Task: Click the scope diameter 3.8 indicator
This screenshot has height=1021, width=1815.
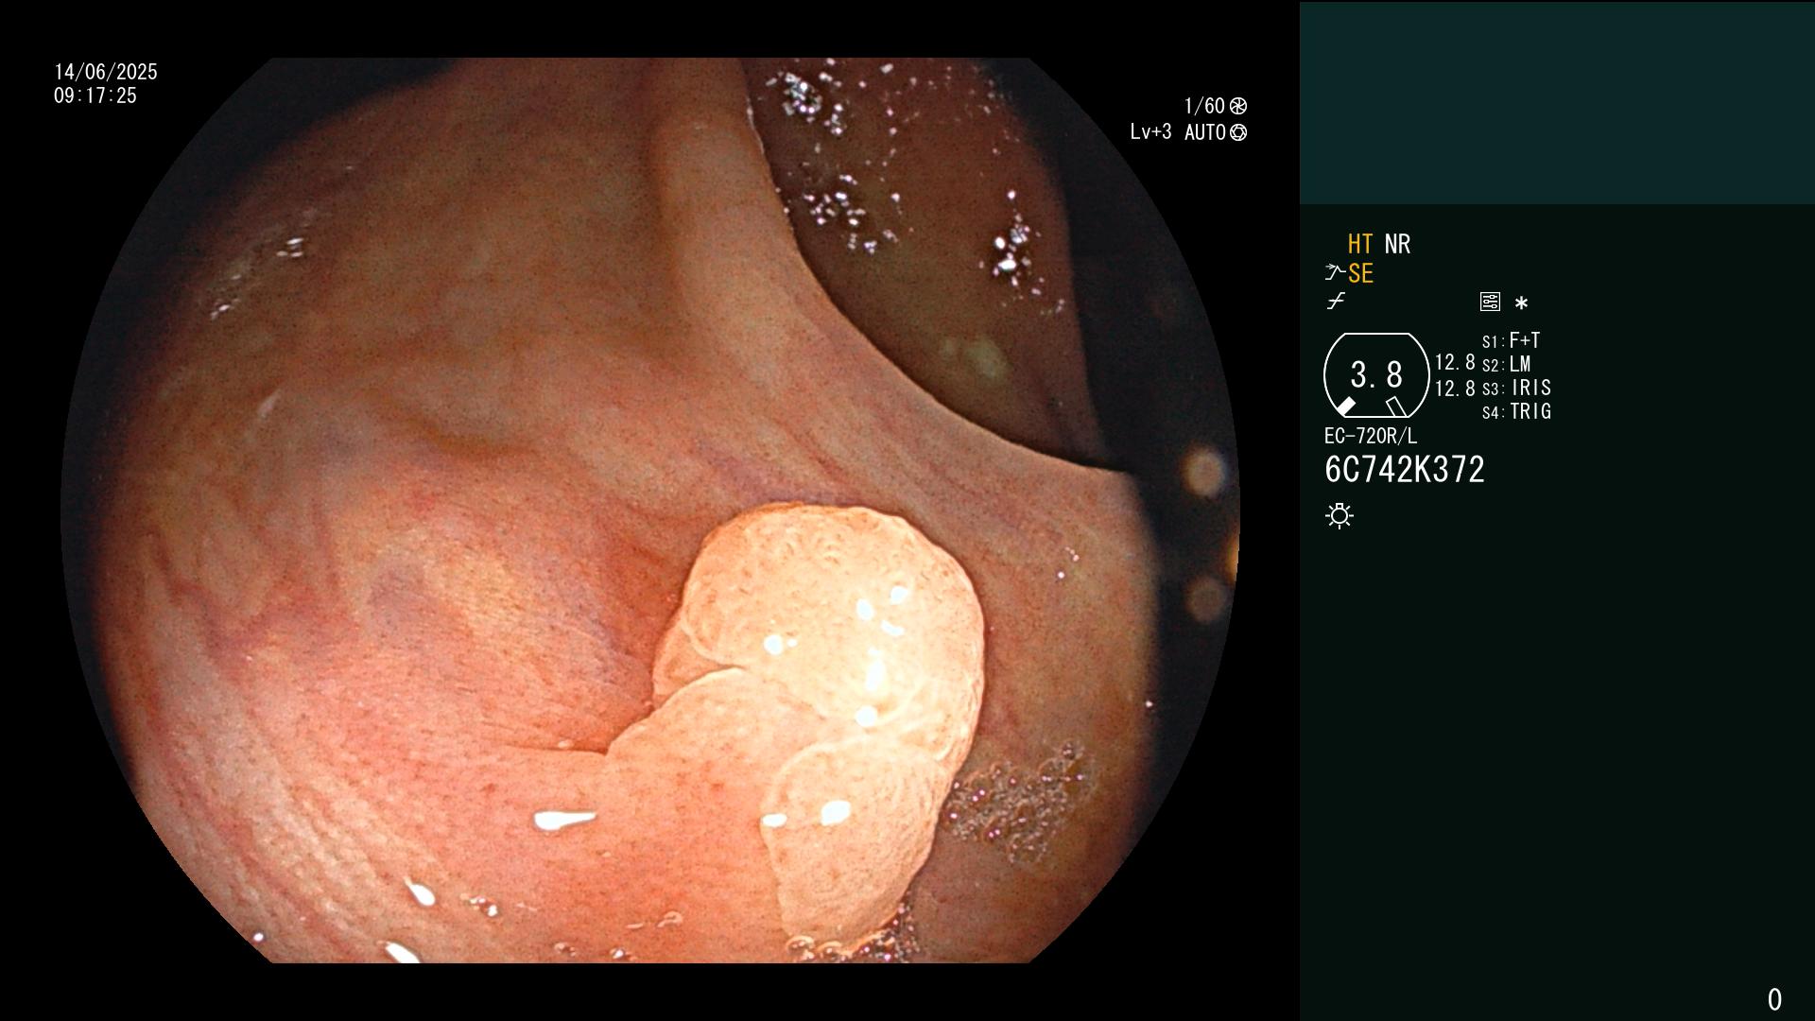Action: click(x=1376, y=374)
